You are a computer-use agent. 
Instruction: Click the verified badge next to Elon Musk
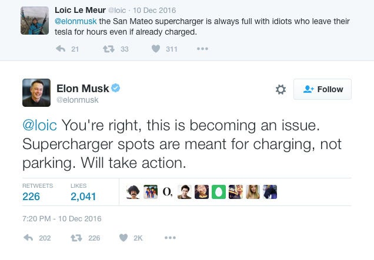[116, 88]
